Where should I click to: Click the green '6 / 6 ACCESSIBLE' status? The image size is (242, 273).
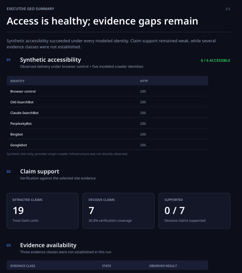point(215,60)
